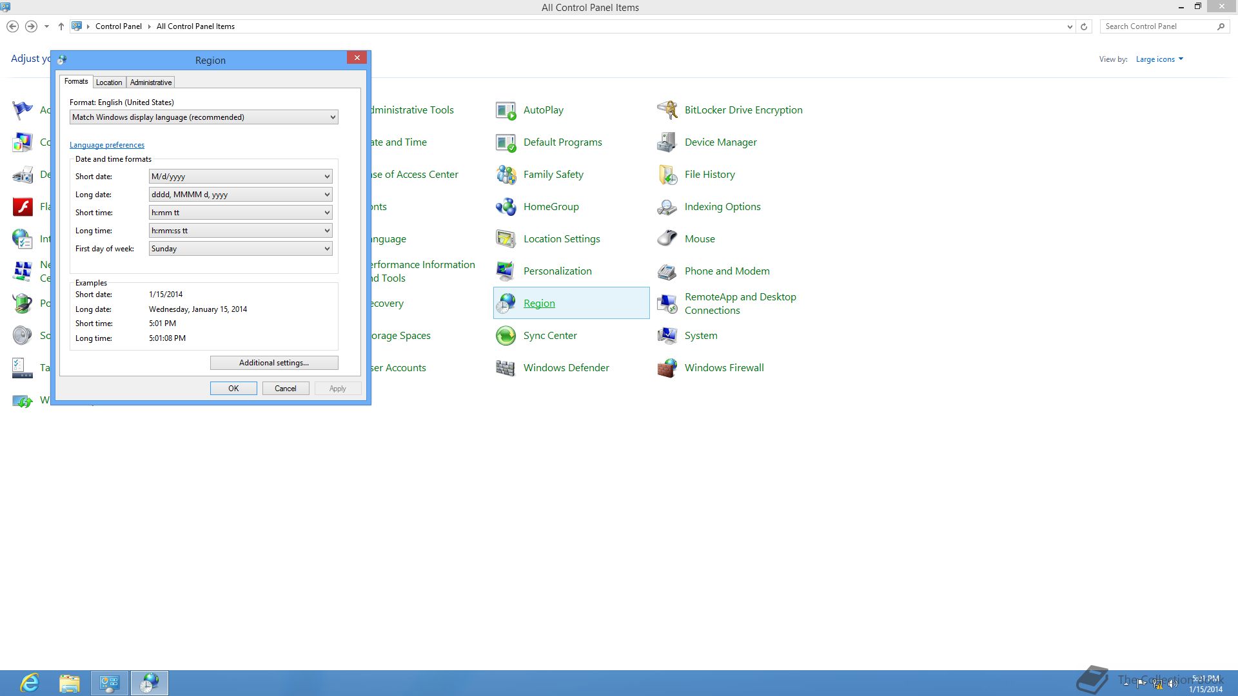Click the Control Panel taskbar button
The width and height of the screenshot is (1238, 696).
pos(110,683)
